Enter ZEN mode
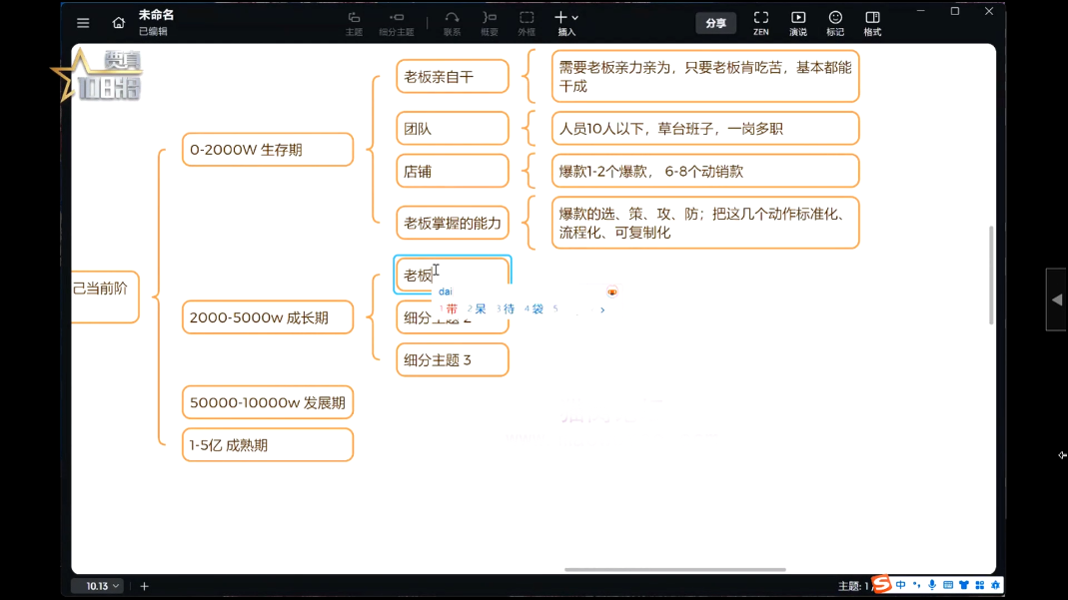 [760, 23]
